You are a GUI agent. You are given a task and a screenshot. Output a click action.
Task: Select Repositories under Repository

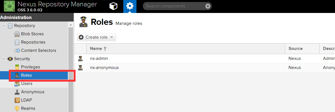pyautogui.click(x=33, y=42)
